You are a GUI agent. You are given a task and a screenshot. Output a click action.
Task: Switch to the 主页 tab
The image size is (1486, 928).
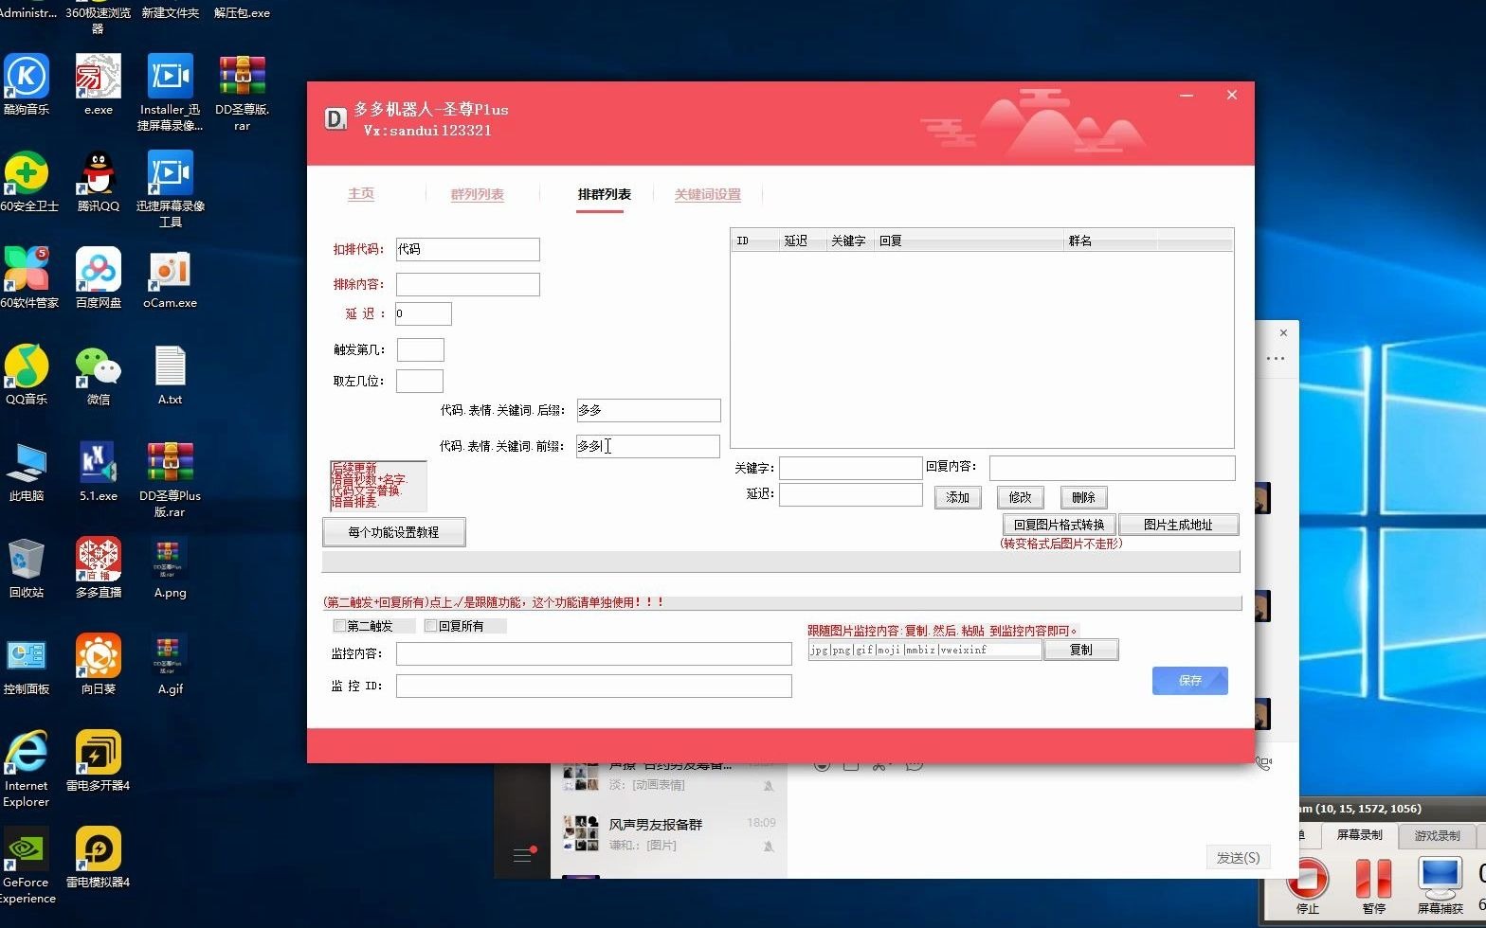coord(361,194)
